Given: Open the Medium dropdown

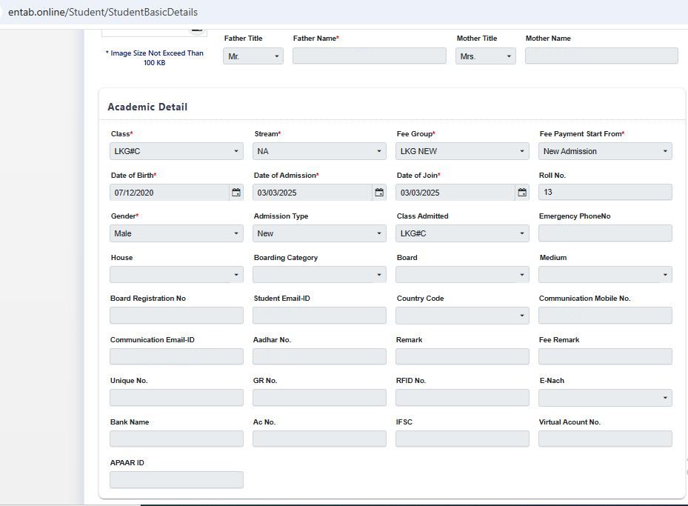Looking at the screenshot, I should click(605, 275).
